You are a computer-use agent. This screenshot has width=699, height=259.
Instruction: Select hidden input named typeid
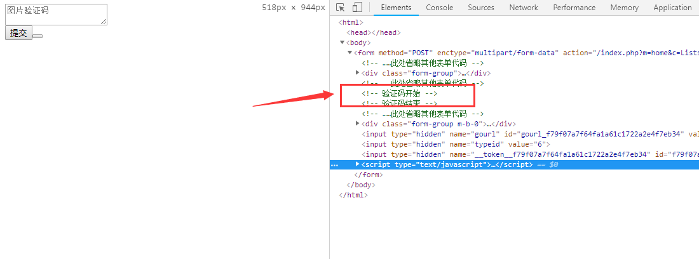coord(456,144)
